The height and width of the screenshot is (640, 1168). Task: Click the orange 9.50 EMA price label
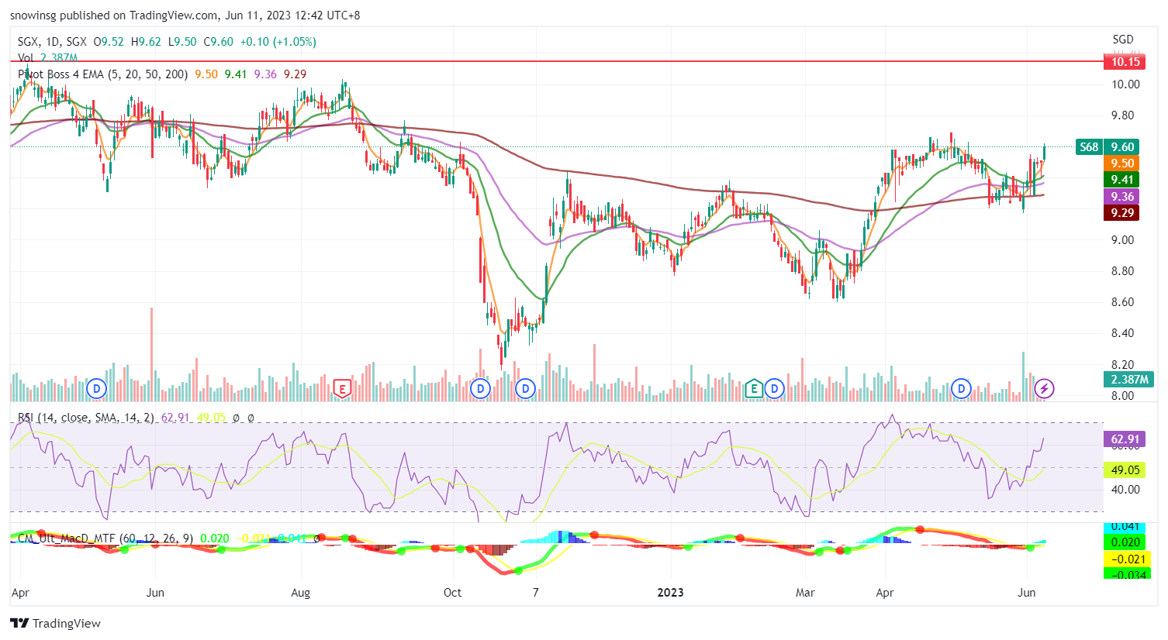[1122, 163]
